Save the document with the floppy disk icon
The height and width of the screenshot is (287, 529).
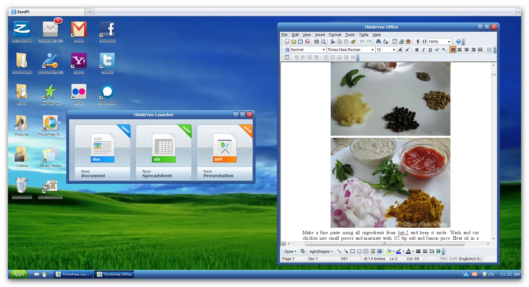[300, 42]
